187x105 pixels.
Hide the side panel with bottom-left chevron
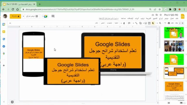tap(4, 102)
